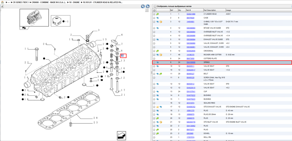
Task: Open part number link for CYLINDER HEAD
Action: point(191,14)
